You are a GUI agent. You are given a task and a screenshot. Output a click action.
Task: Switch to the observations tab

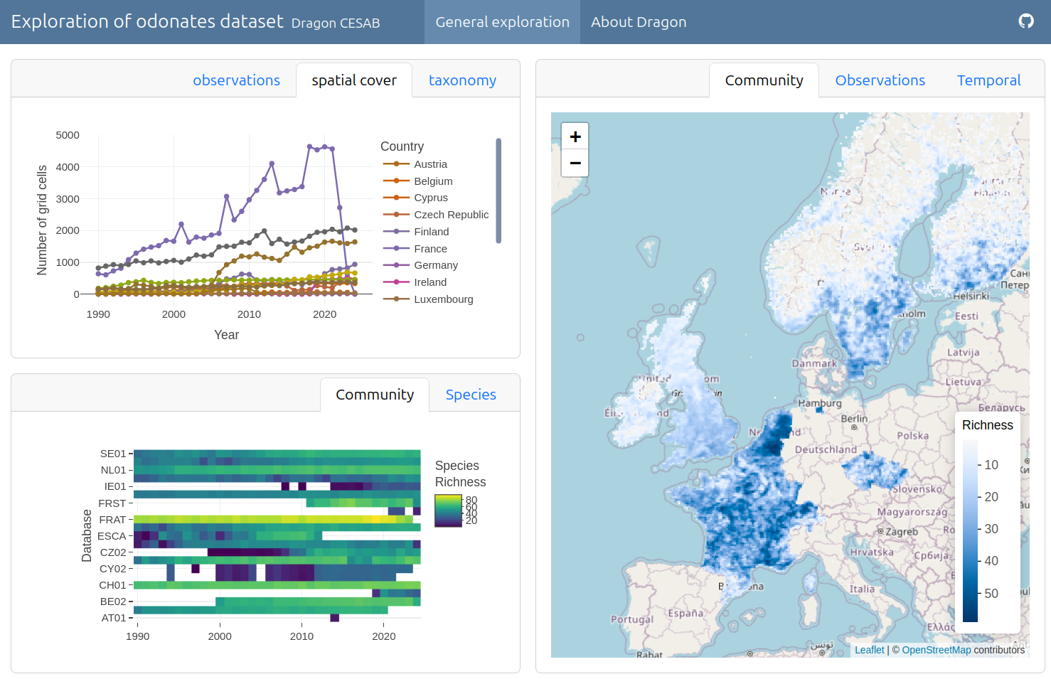point(236,80)
